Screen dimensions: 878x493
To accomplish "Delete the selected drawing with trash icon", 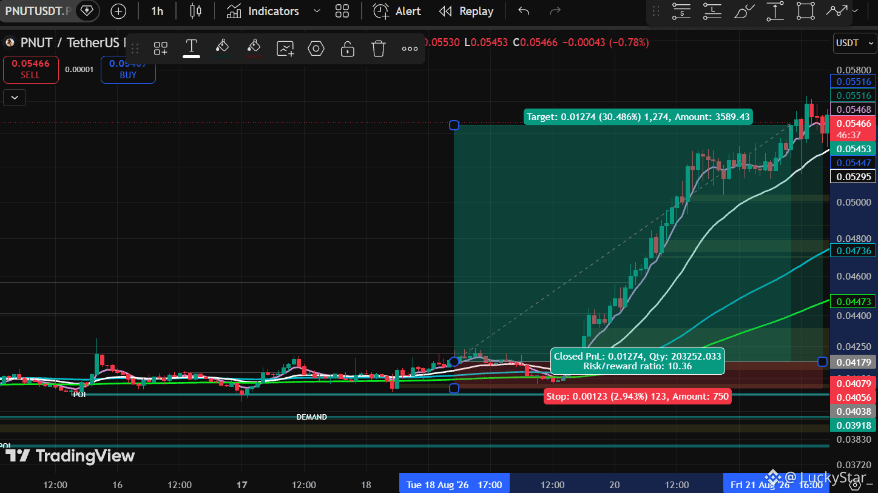I will (x=379, y=49).
